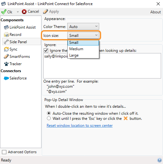Viewport: 163px width, 164px height.
Task: Choose Large in icon size list
Action: pos(83,55)
